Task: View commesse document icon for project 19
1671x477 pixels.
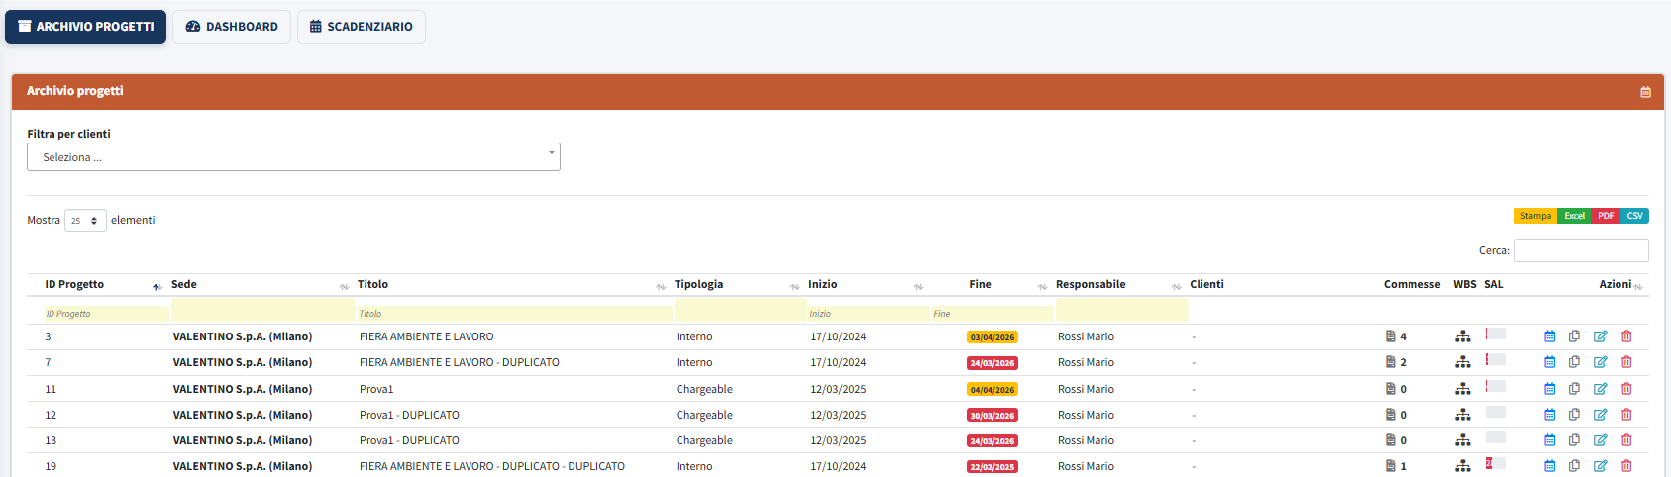Action: [x=1390, y=466]
